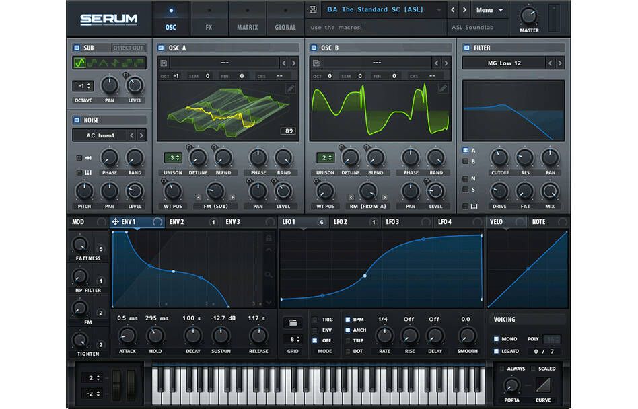Toggle the FILTER power switch
The height and width of the screenshot is (409, 638).
coord(466,48)
